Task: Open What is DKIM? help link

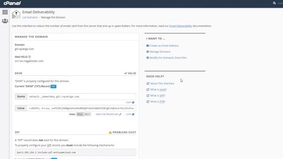Action: 157,90
